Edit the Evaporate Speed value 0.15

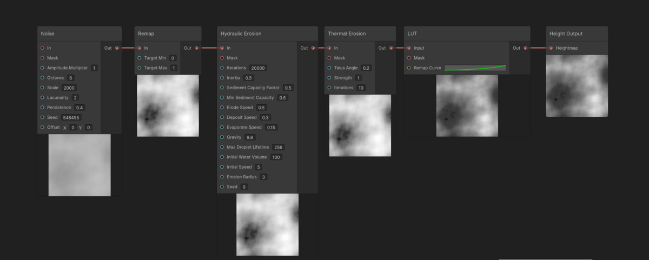coord(271,128)
